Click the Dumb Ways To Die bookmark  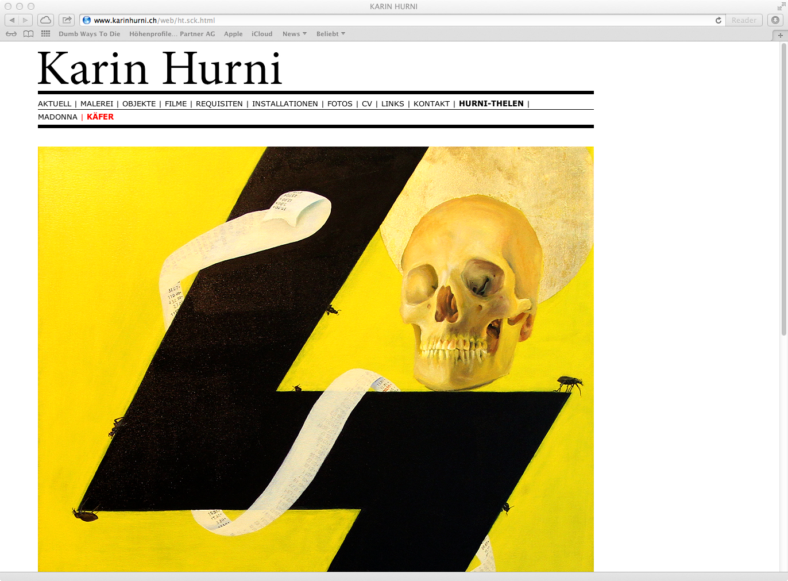[x=90, y=34]
